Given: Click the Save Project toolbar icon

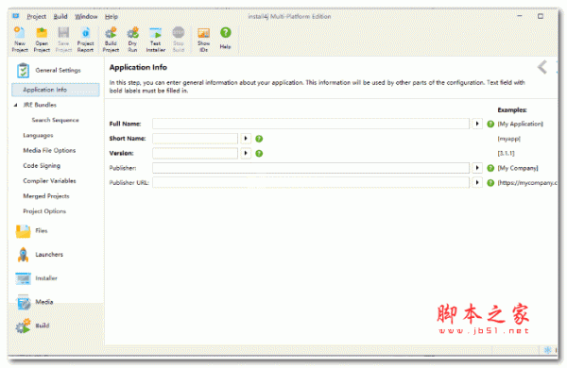Looking at the screenshot, I should 63,40.
